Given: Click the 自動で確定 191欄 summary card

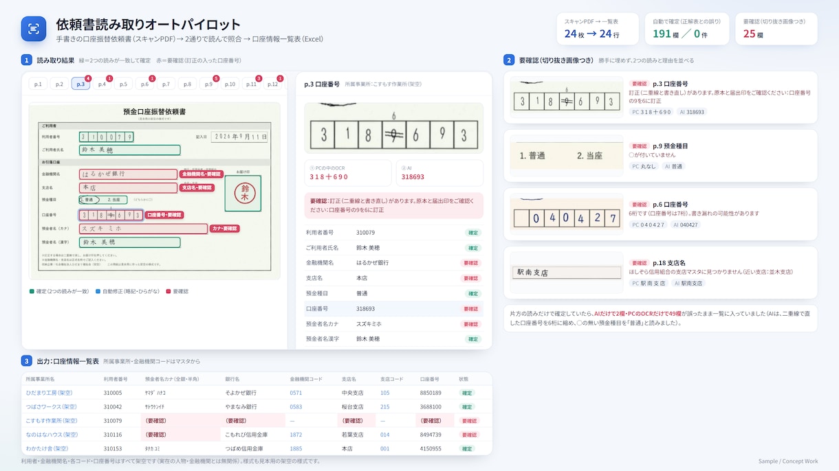Looking at the screenshot, I should tap(687, 29).
